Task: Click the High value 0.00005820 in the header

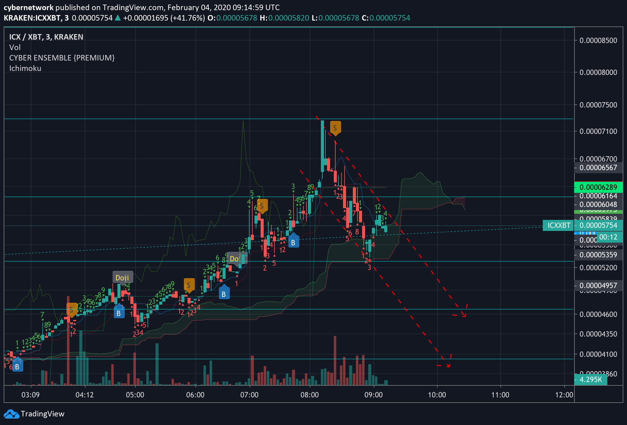Action: tap(289, 18)
